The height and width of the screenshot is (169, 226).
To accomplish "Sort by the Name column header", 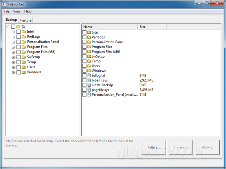I will point(110,27).
